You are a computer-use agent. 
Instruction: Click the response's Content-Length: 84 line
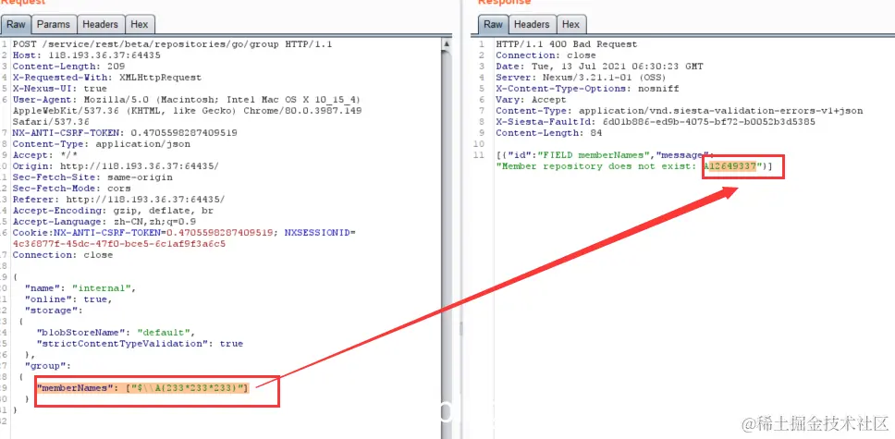tap(548, 132)
